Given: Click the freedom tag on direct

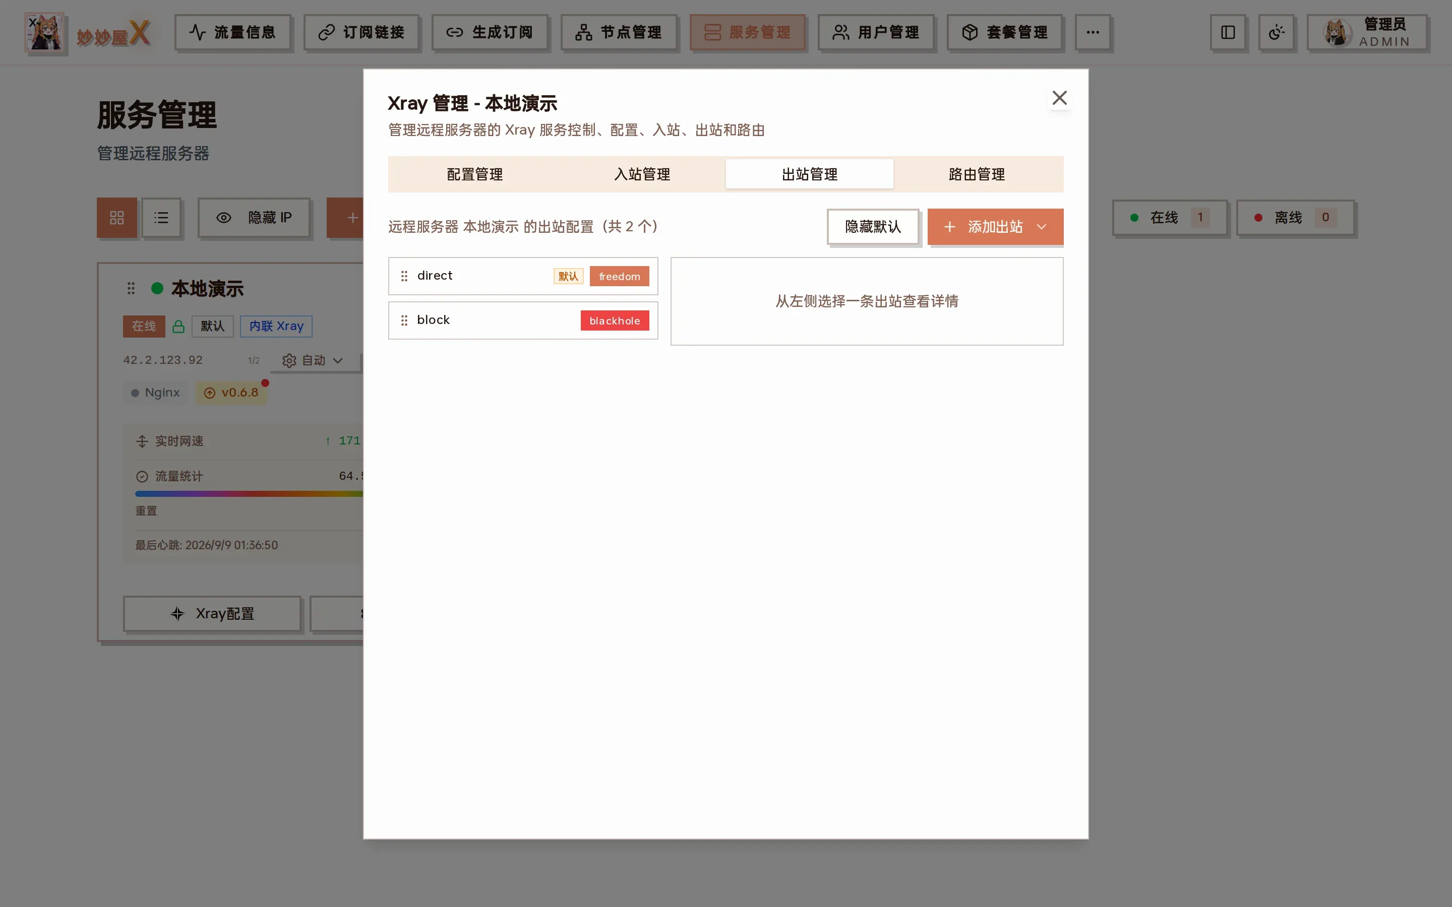Looking at the screenshot, I should coord(619,276).
